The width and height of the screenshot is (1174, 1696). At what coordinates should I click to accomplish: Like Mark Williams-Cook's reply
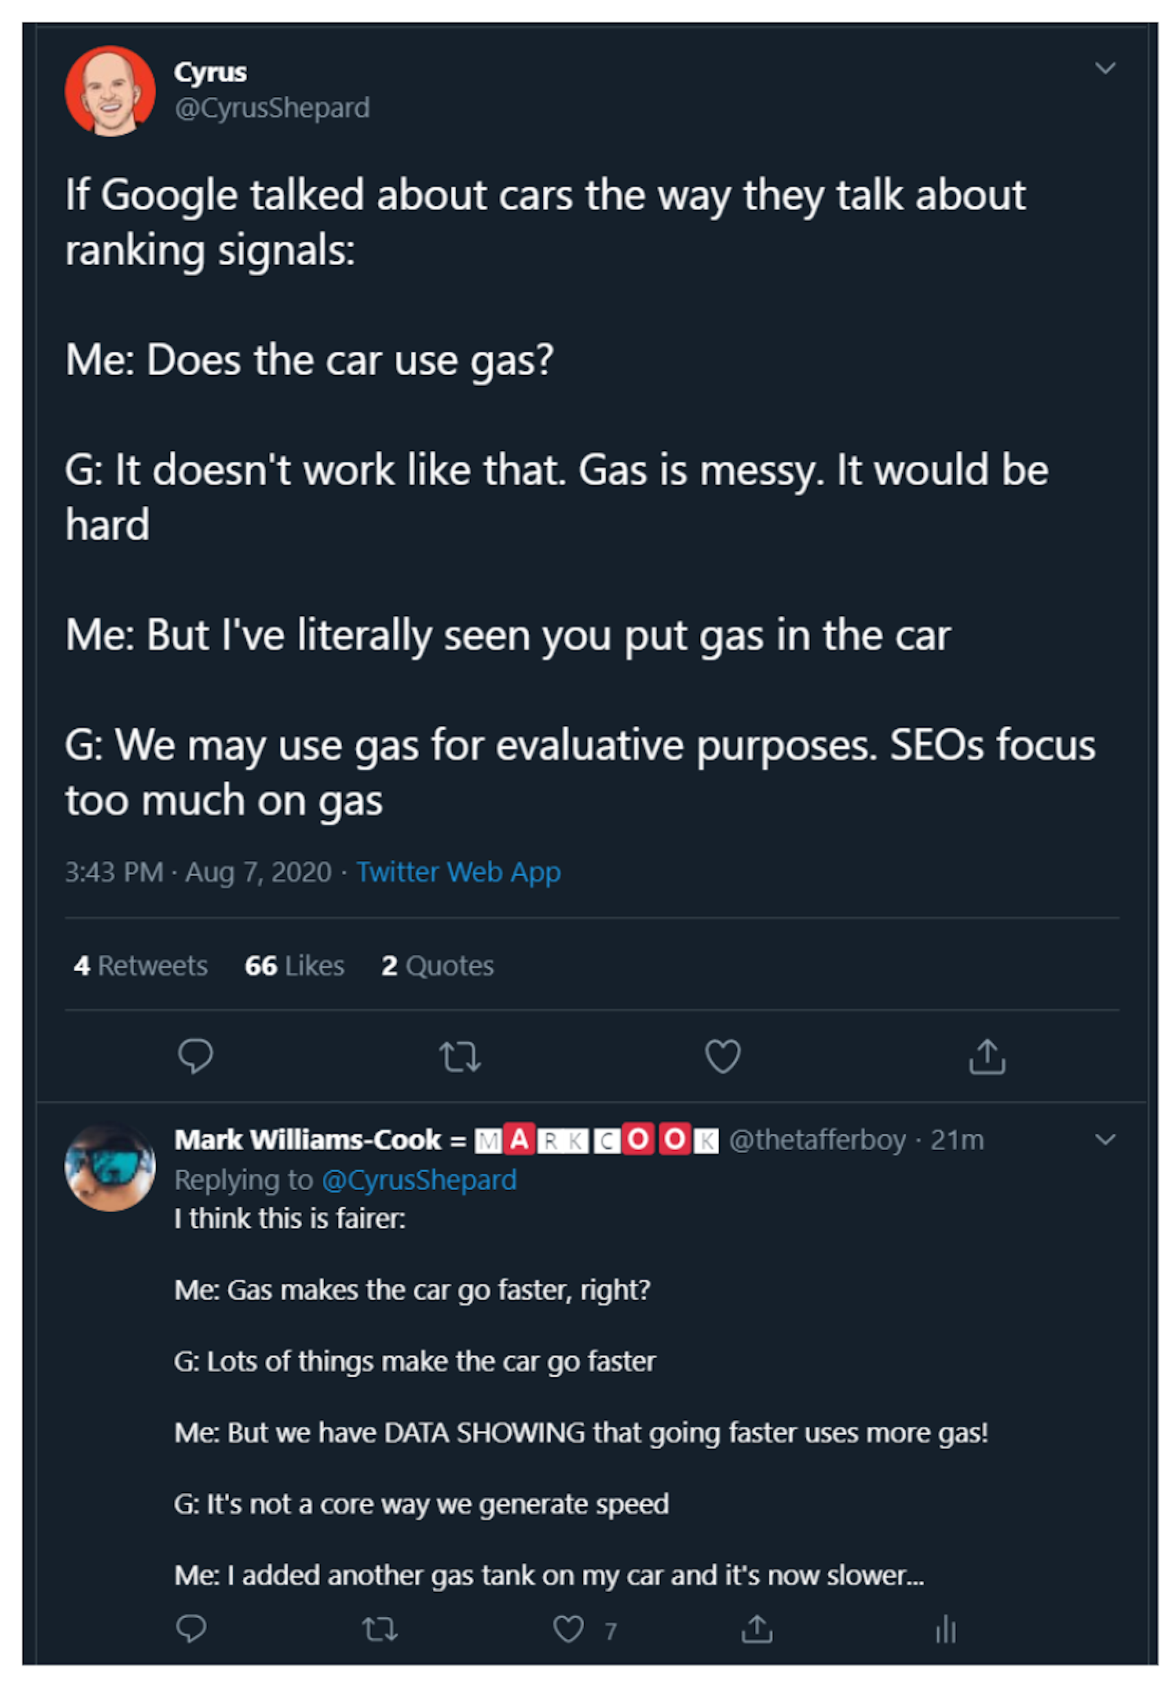click(x=568, y=1629)
